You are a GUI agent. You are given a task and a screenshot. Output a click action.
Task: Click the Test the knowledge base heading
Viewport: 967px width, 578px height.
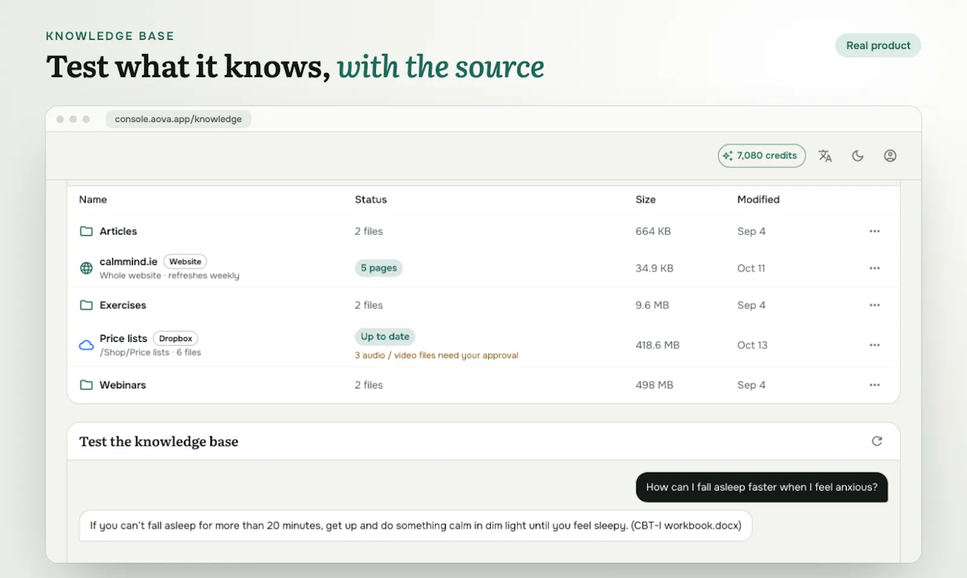click(x=159, y=442)
